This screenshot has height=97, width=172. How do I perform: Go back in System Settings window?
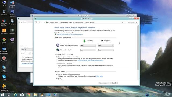pos(36,22)
